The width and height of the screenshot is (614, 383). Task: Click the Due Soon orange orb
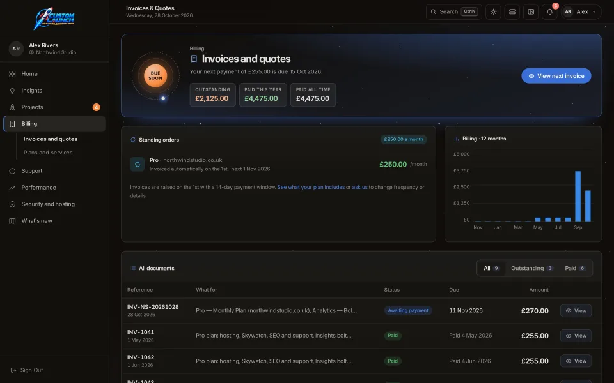(x=155, y=75)
